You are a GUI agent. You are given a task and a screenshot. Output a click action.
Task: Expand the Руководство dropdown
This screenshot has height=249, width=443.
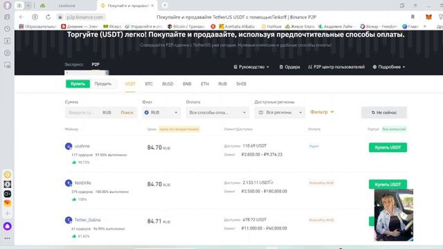point(251,67)
